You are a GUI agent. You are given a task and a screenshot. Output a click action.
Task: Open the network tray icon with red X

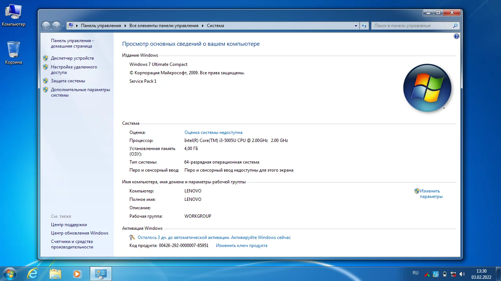click(454, 274)
